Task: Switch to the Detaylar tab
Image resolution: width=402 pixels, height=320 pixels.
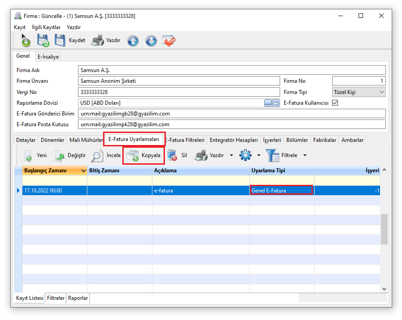Action: coord(26,140)
